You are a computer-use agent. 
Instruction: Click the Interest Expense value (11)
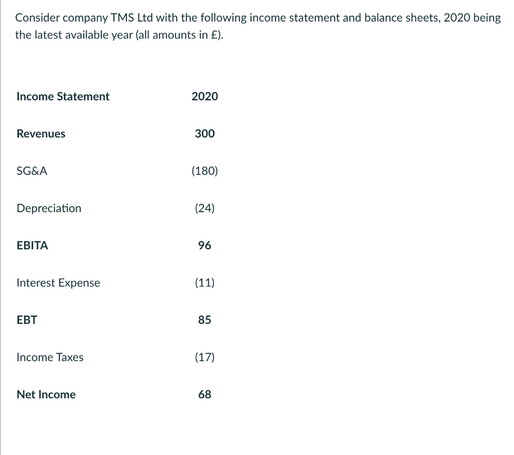(x=205, y=282)
